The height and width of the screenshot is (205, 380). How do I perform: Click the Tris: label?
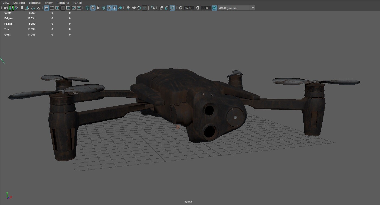tap(8, 29)
